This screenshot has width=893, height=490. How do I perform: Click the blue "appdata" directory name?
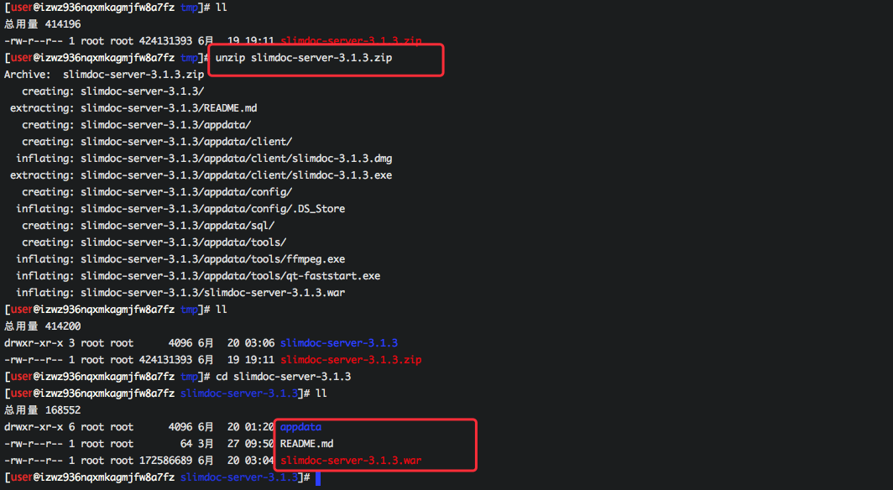coord(300,427)
